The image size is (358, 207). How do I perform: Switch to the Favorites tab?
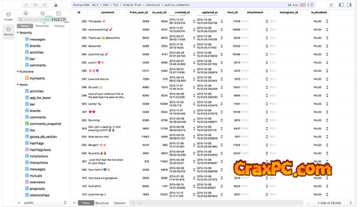pyautogui.click(x=42, y=26)
